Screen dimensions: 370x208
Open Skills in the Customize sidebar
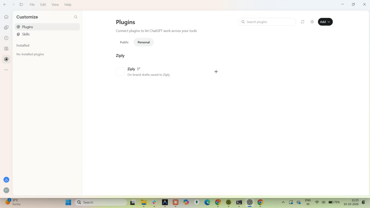(x=47, y=34)
